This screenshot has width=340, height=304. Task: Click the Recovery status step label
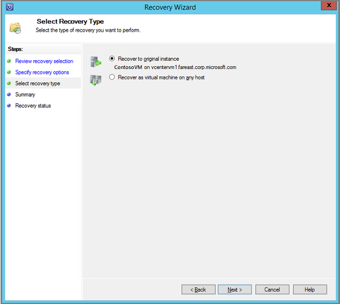tap(33, 106)
